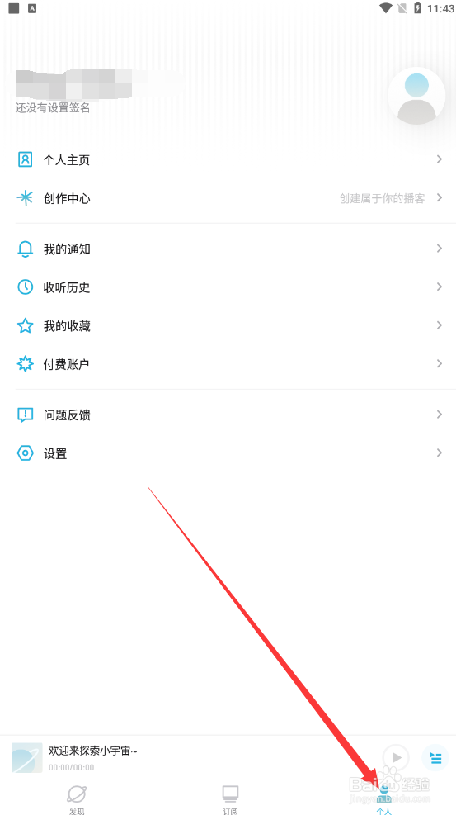Open 付费账户 badge icon
The width and height of the screenshot is (456, 815).
(25, 364)
